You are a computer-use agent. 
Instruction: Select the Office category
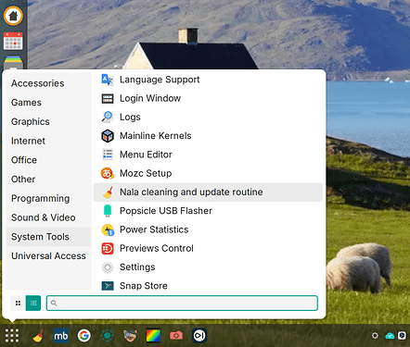coord(48,160)
